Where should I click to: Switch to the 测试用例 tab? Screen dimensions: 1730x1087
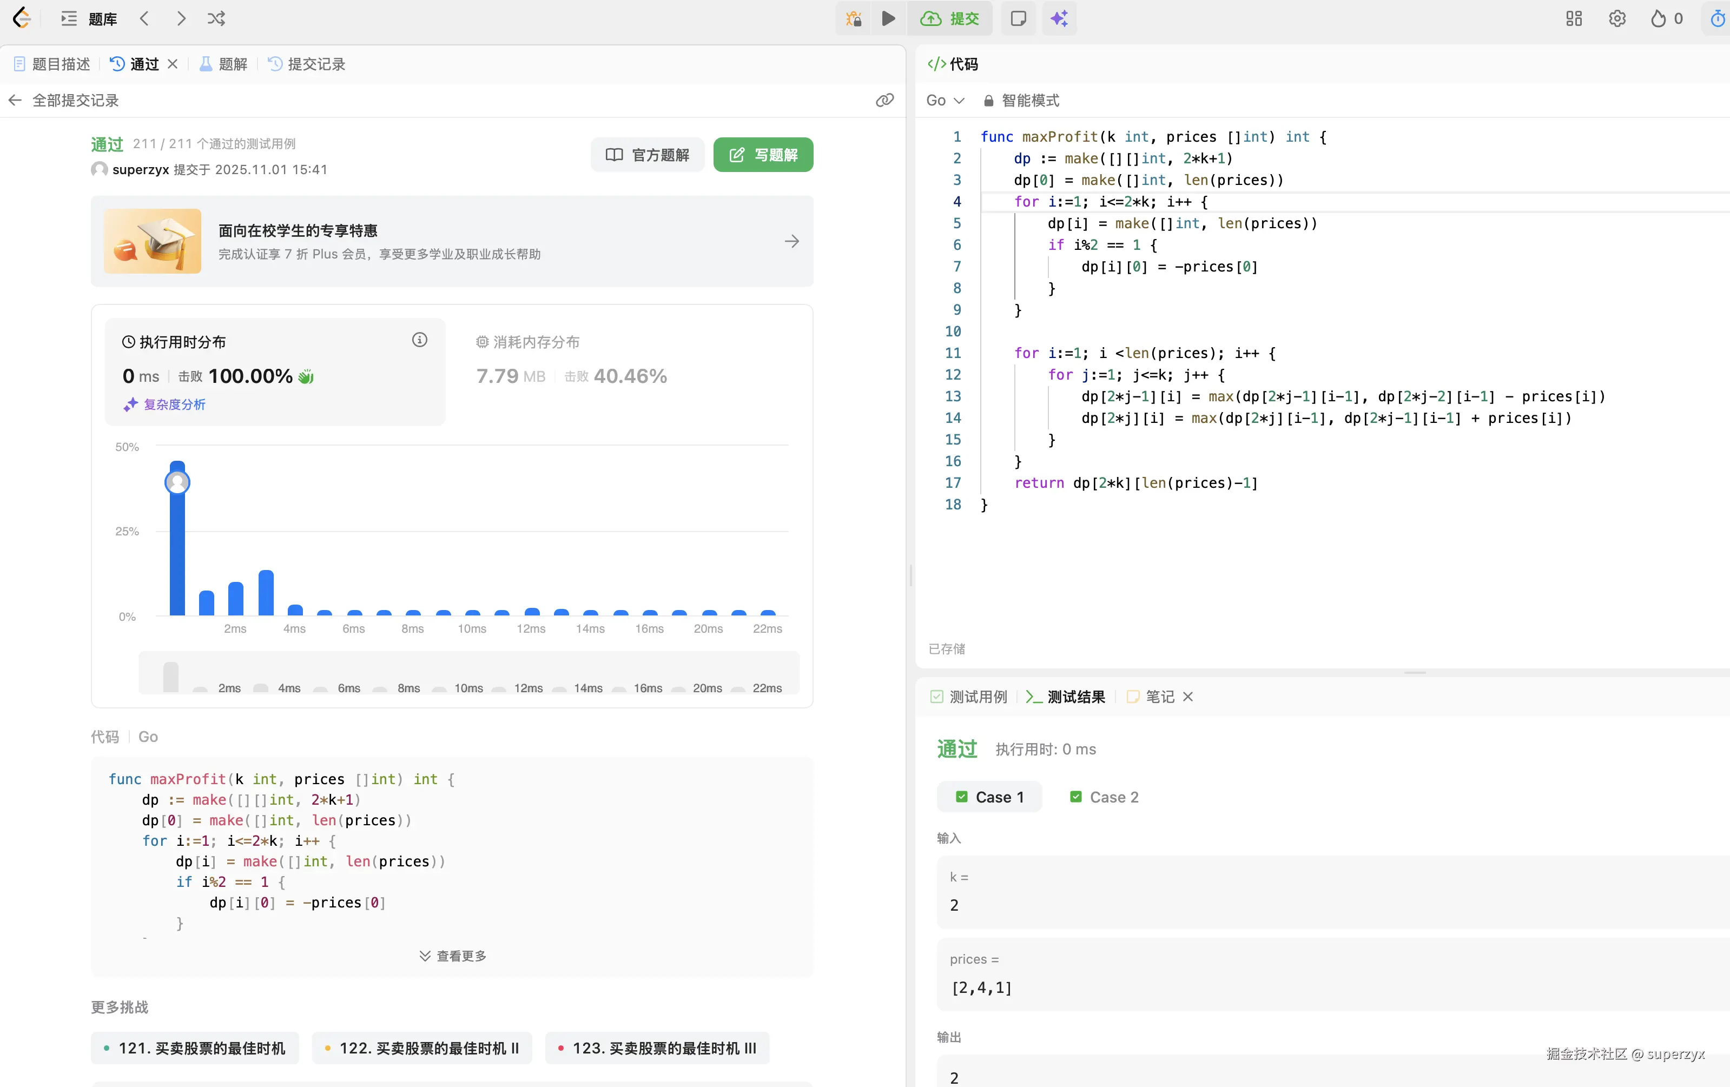(x=969, y=696)
